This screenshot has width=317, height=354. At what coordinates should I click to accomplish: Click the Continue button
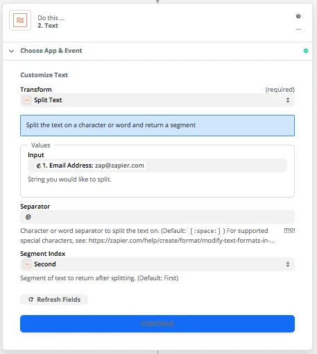157,323
